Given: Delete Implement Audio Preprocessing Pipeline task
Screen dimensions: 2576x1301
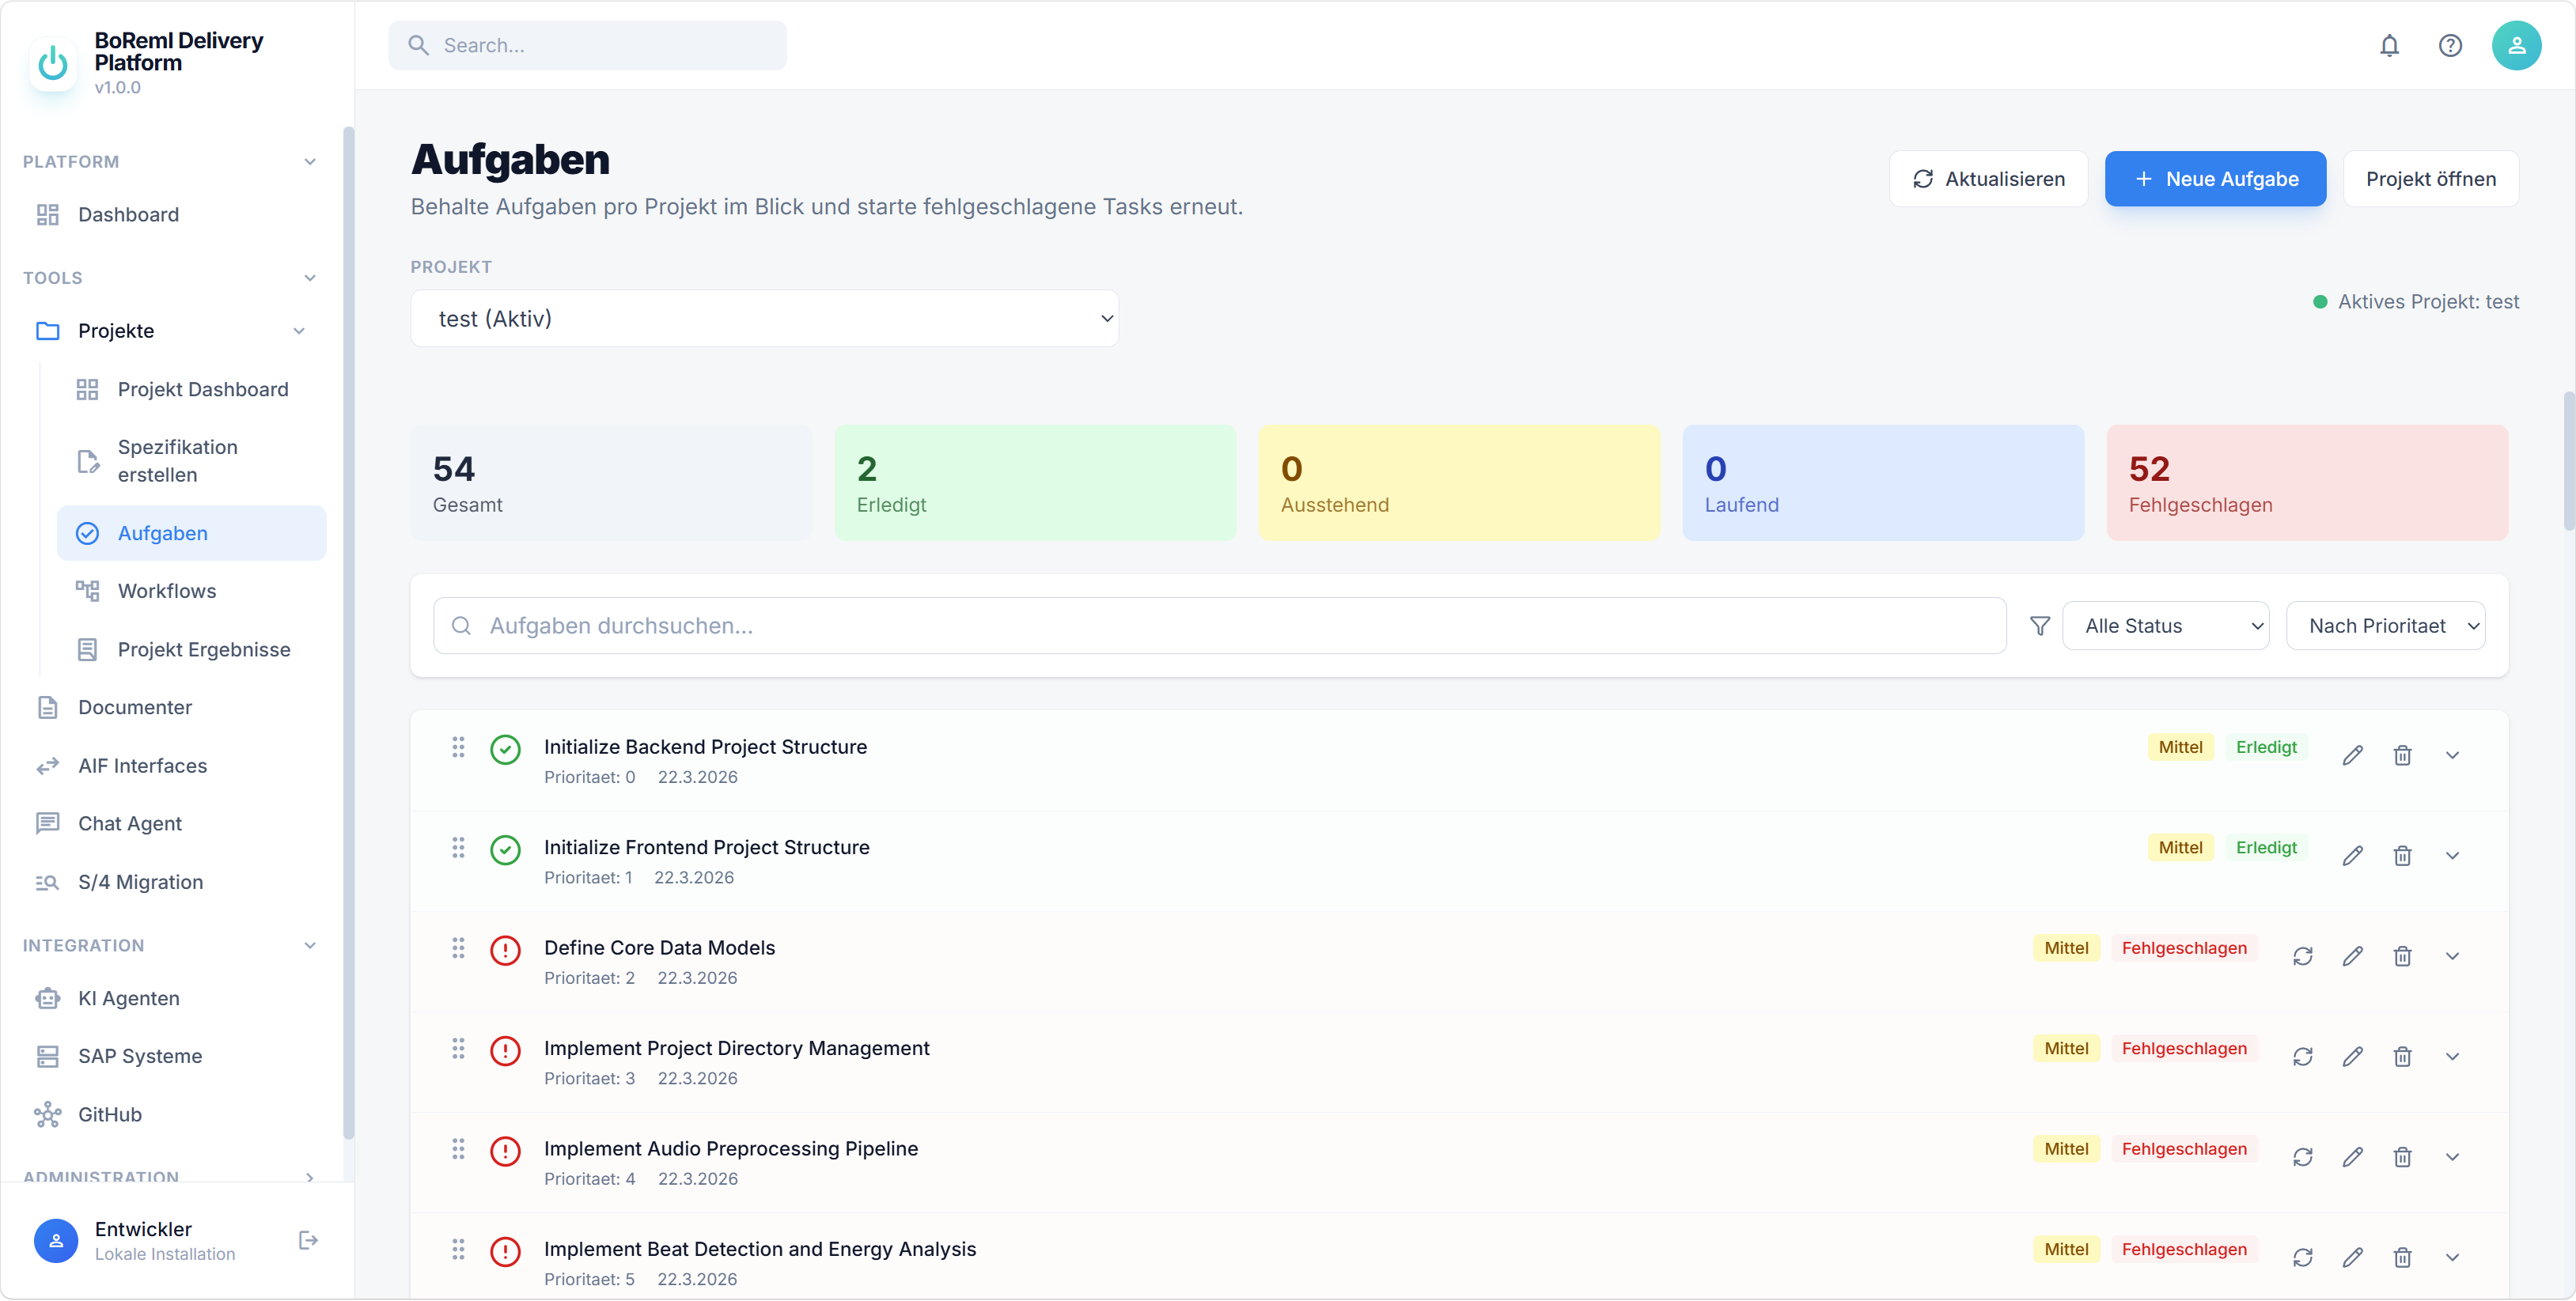Looking at the screenshot, I should pos(2402,1157).
